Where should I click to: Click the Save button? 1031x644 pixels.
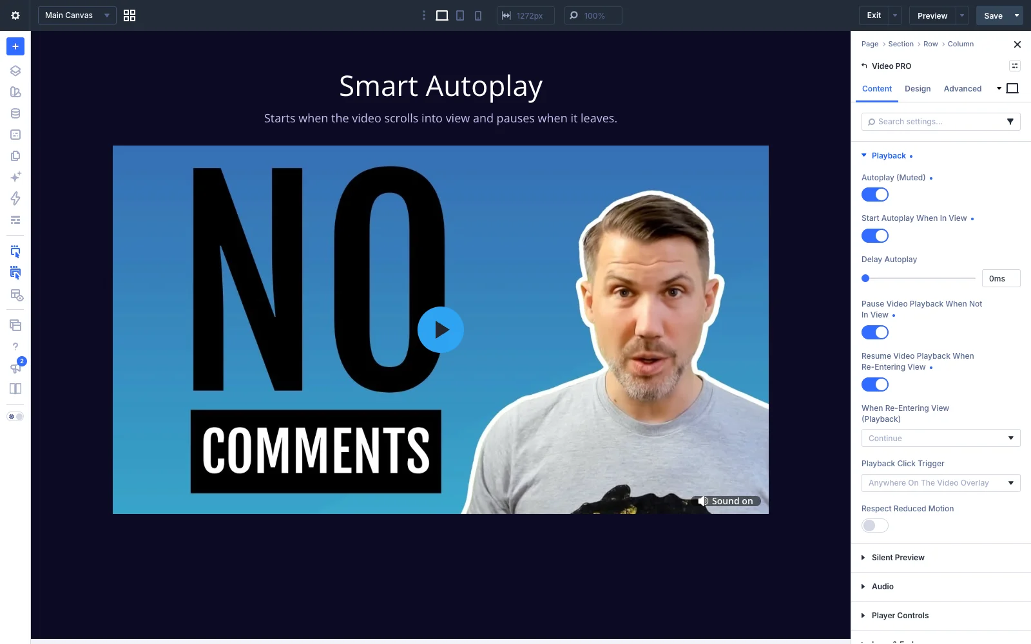pyautogui.click(x=993, y=15)
